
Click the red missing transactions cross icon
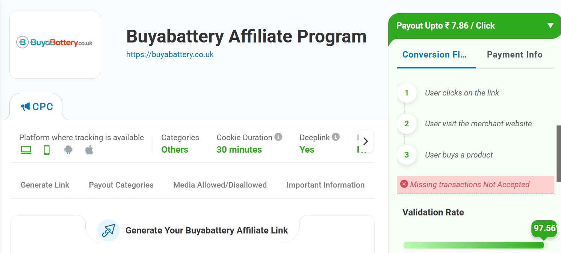coord(404,184)
